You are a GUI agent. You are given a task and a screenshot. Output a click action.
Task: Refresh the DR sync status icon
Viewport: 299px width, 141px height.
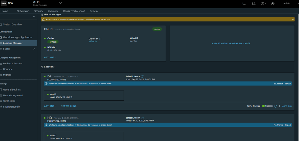(x=276, y=106)
